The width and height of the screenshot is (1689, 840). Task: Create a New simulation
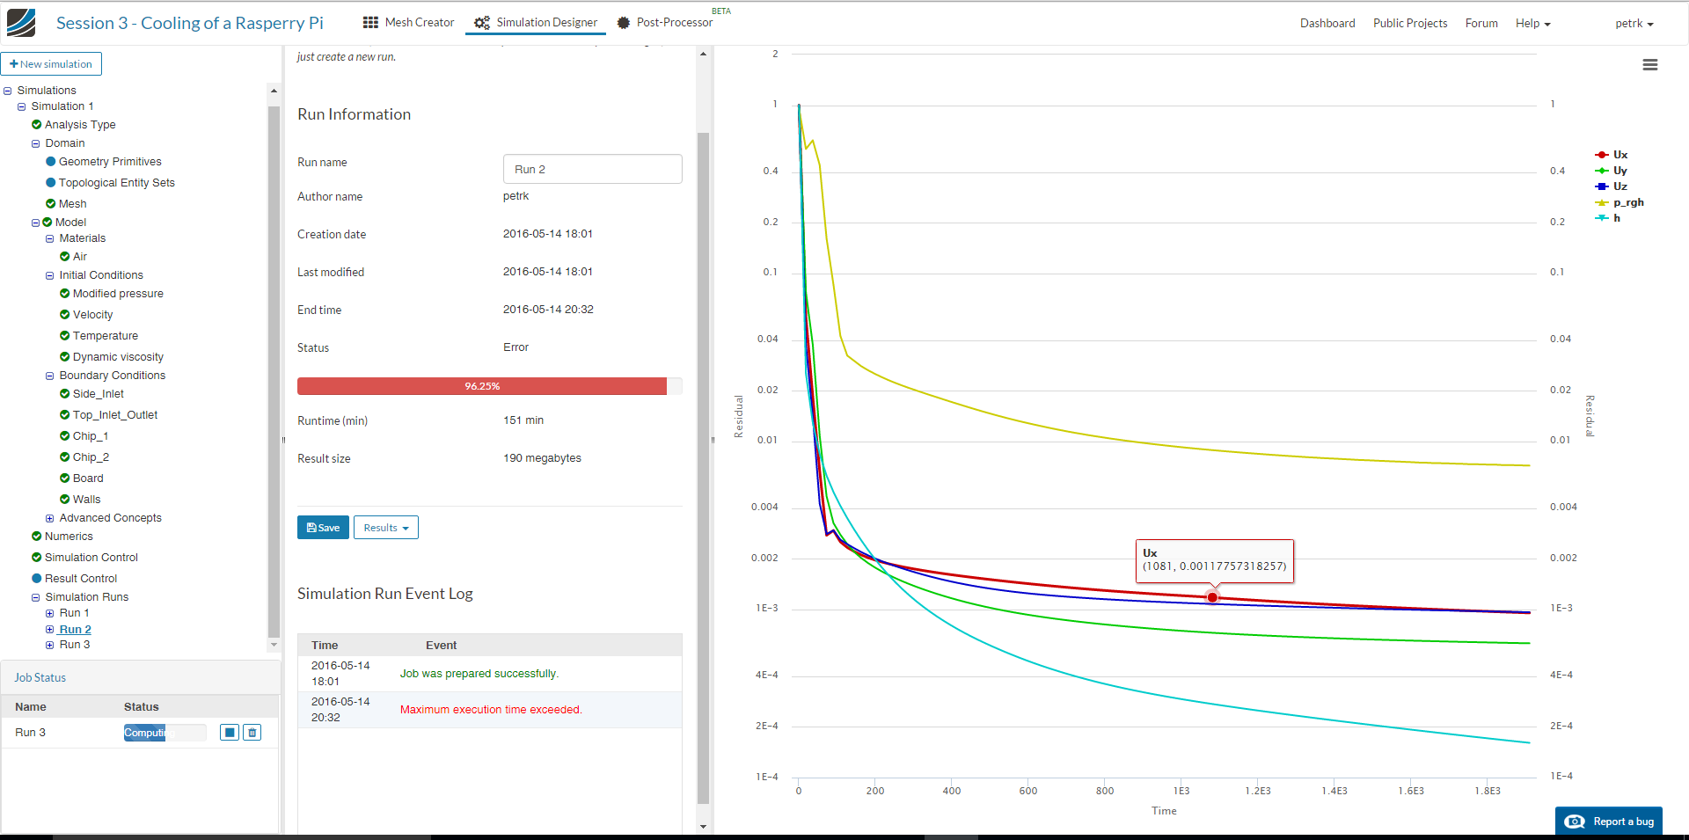click(51, 64)
